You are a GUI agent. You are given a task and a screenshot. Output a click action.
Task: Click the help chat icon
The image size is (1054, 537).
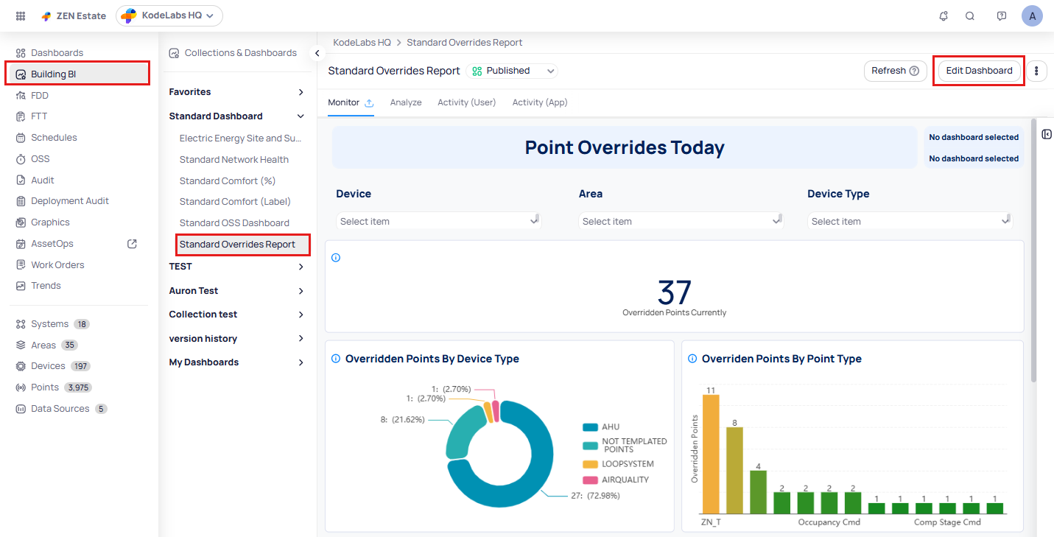1001,15
